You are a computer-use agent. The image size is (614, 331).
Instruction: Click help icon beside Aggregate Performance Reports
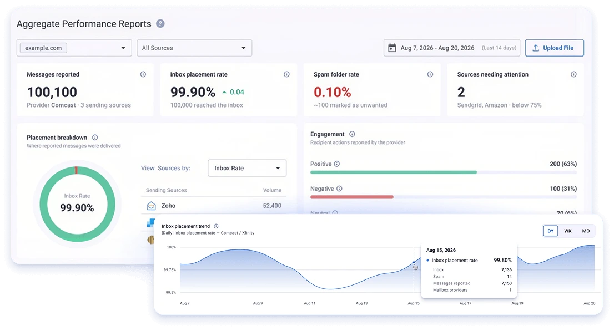[160, 23]
